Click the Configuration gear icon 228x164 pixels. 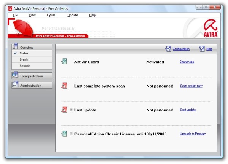pos(168,49)
